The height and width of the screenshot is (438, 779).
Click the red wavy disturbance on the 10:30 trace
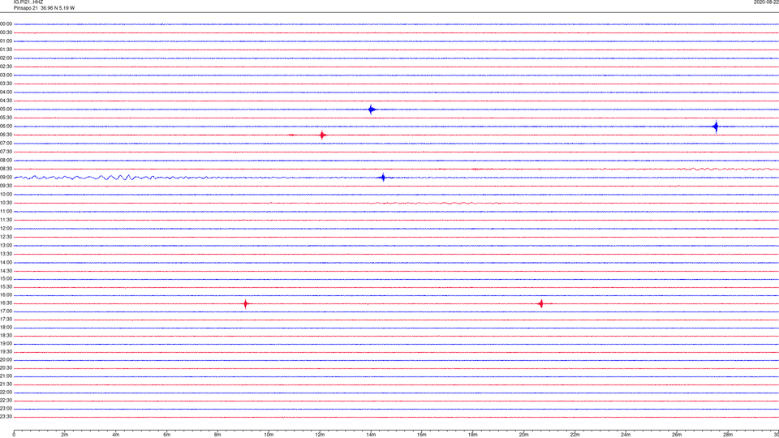coord(422,203)
